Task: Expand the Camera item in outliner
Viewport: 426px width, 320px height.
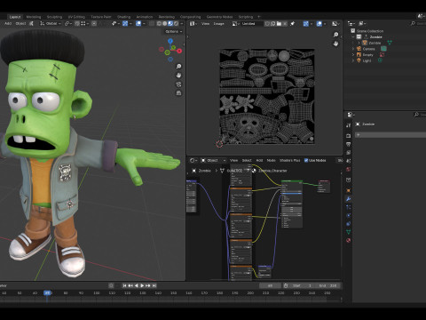Action: pyautogui.click(x=353, y=49)
